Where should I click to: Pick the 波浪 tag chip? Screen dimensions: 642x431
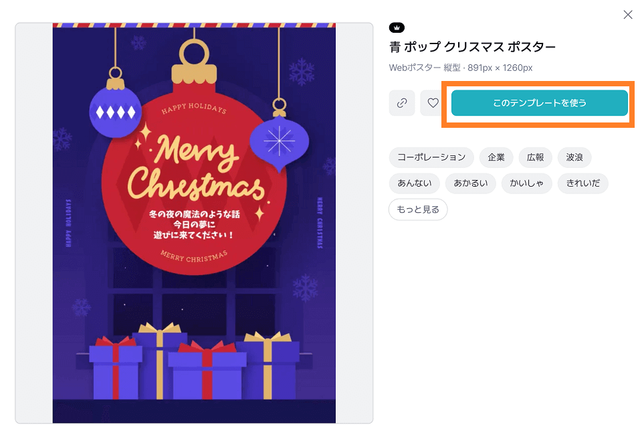tap(574, 157)
